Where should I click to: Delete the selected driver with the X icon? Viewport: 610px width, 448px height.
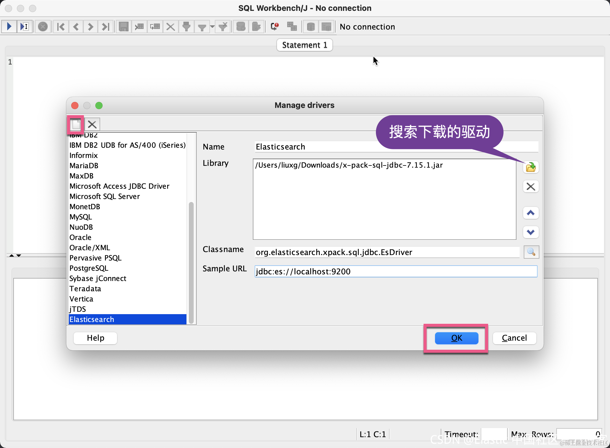click(x=92, y=124)
